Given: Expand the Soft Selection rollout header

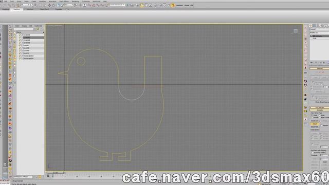Looking at the screenshot, I should coord(319,107).
